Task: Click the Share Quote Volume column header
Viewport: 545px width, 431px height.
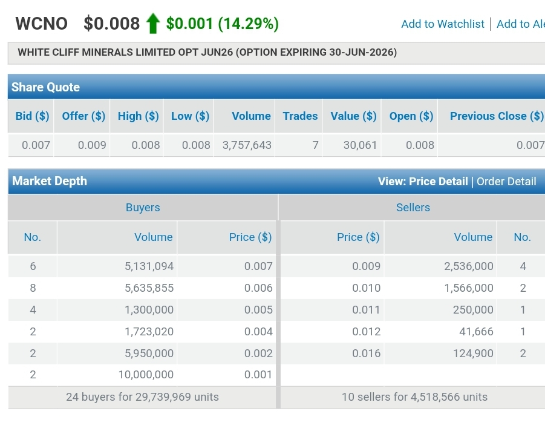Action: [251, 116]
